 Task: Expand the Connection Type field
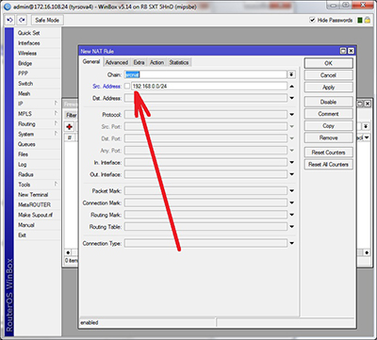(291, 243)
